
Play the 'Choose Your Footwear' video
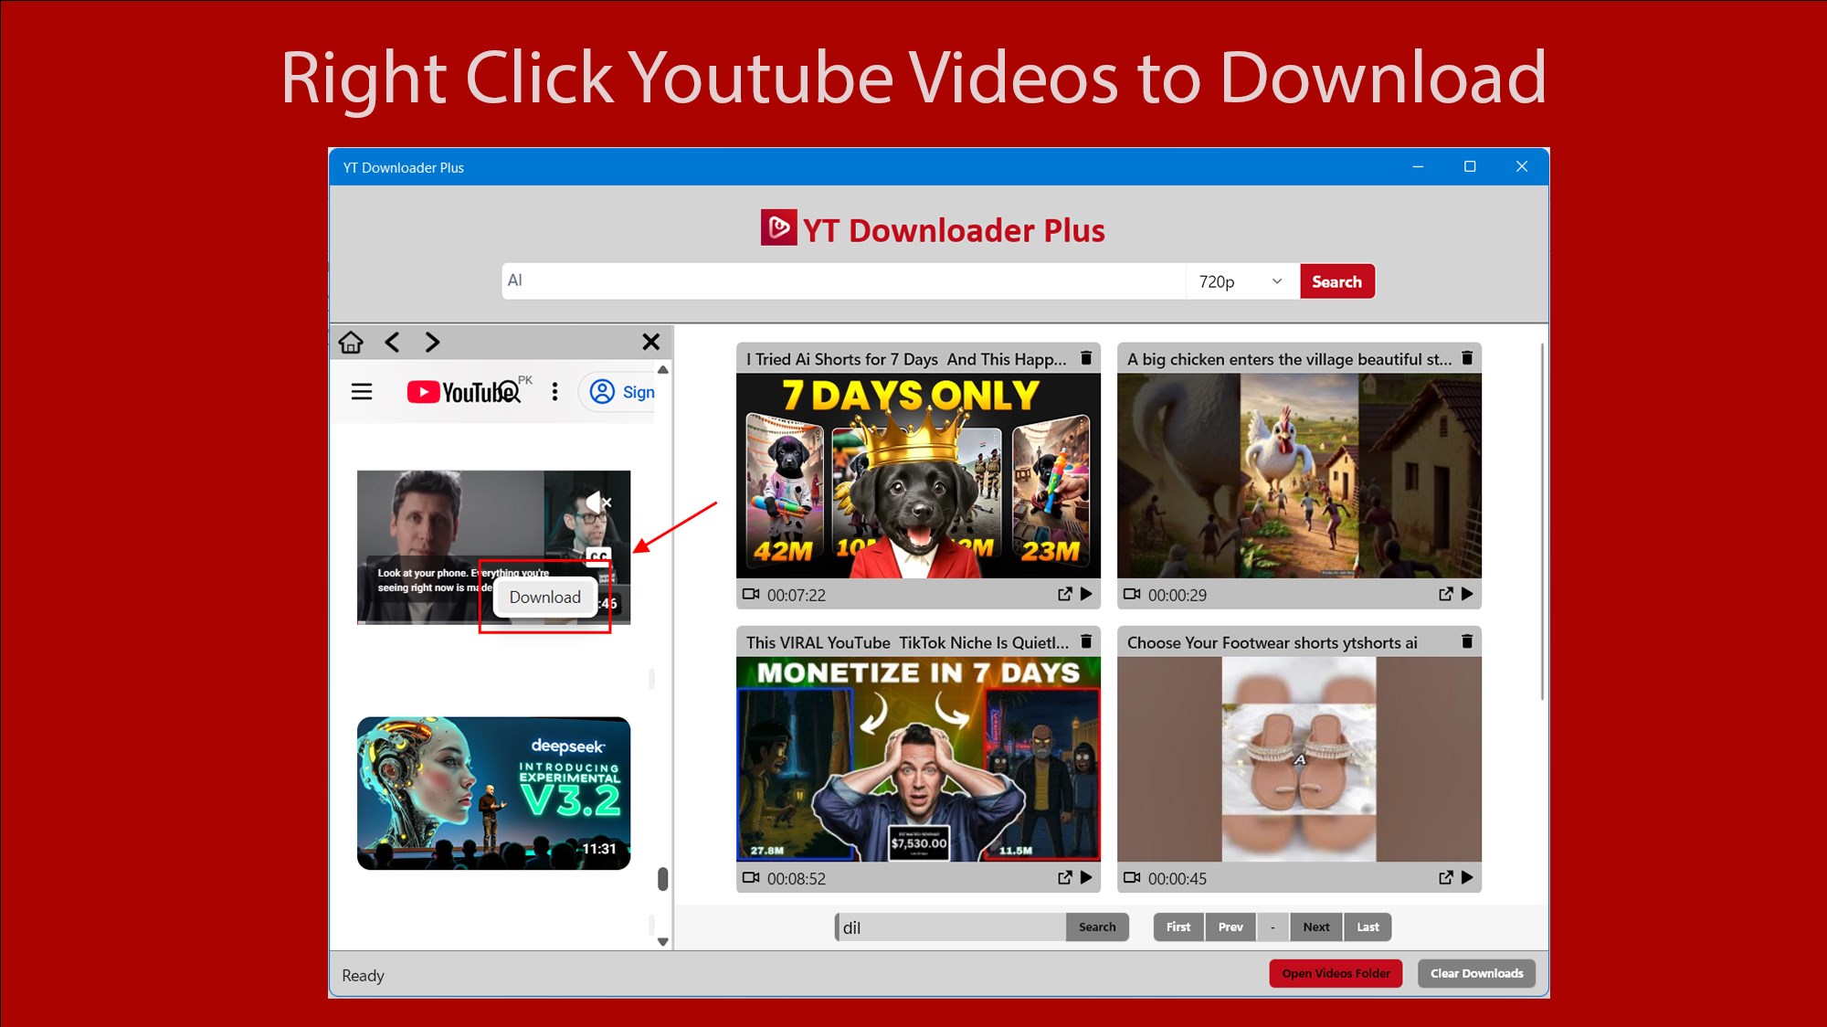click(x=1467, y=877)
